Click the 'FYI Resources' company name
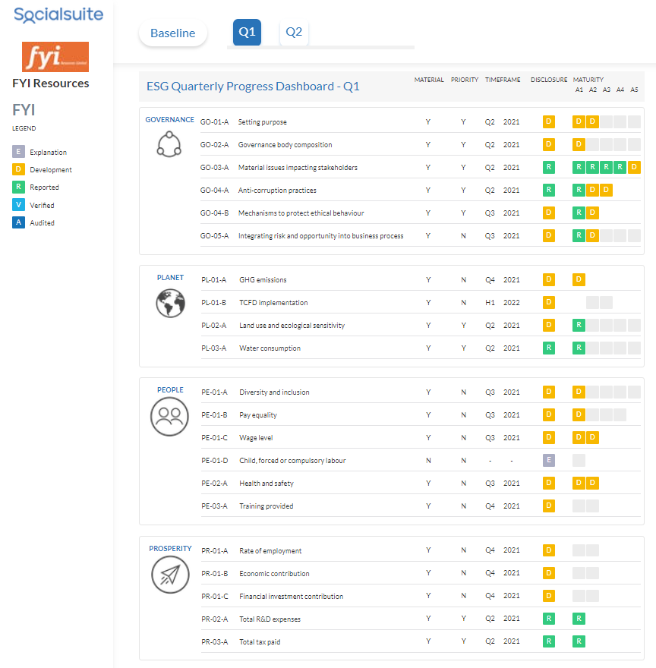The height and width of the screenshot is (668, 656). pos(51,83)
